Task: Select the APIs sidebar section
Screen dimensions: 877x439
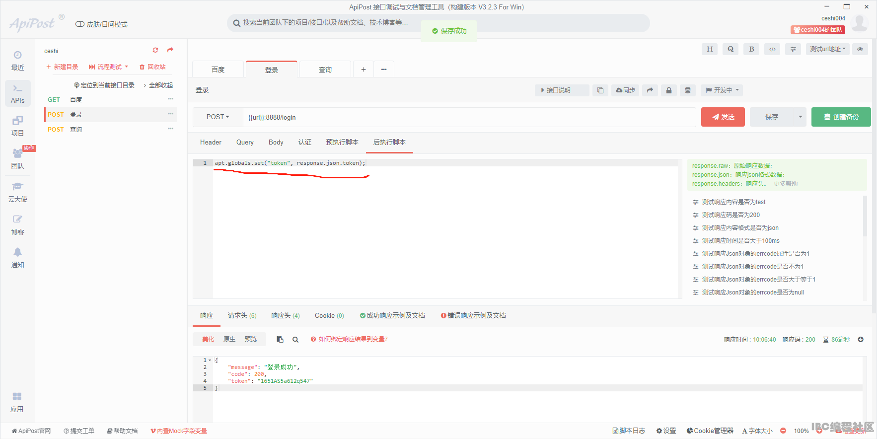Action: point(17,93)
